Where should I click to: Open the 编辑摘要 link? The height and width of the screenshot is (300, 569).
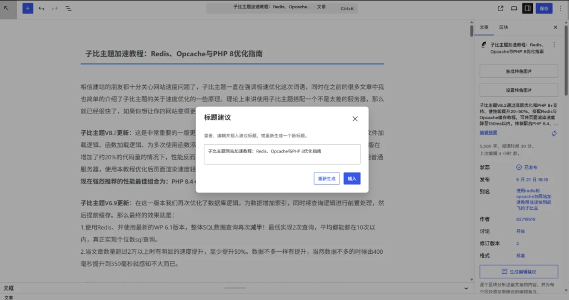click(488, 132)
